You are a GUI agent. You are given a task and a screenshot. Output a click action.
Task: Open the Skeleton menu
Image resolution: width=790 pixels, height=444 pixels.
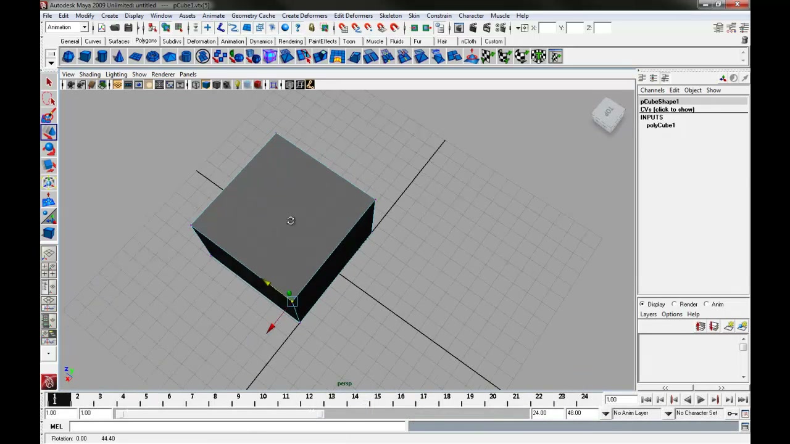pyautogui.click(x=390, y=15)
